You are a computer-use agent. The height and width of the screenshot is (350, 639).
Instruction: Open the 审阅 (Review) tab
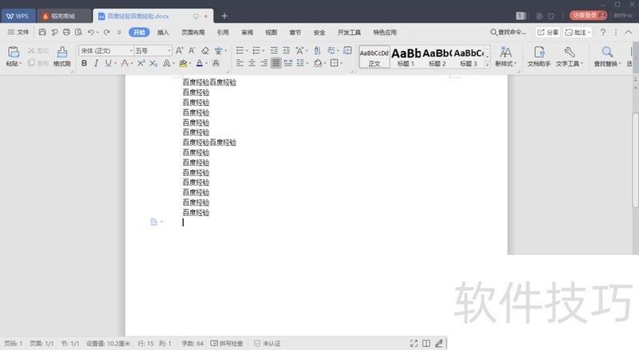pos(247,32)
